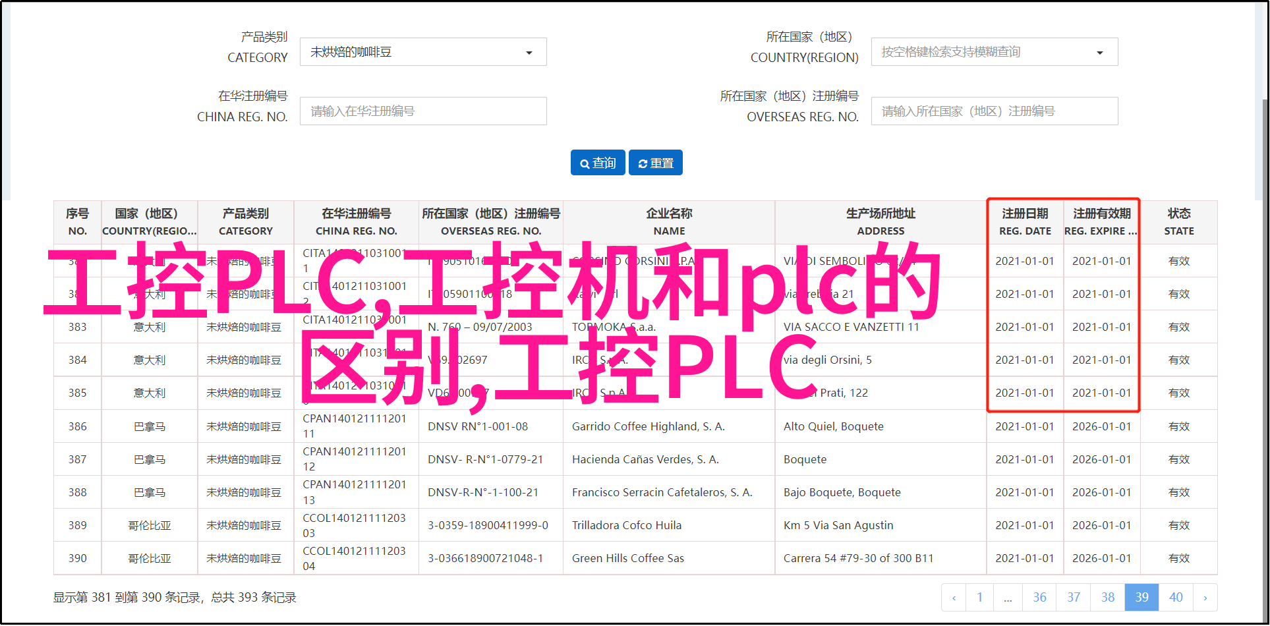Open page 36 of the results
This screenshot has height=626, width=1270.
coord(1039,598)
